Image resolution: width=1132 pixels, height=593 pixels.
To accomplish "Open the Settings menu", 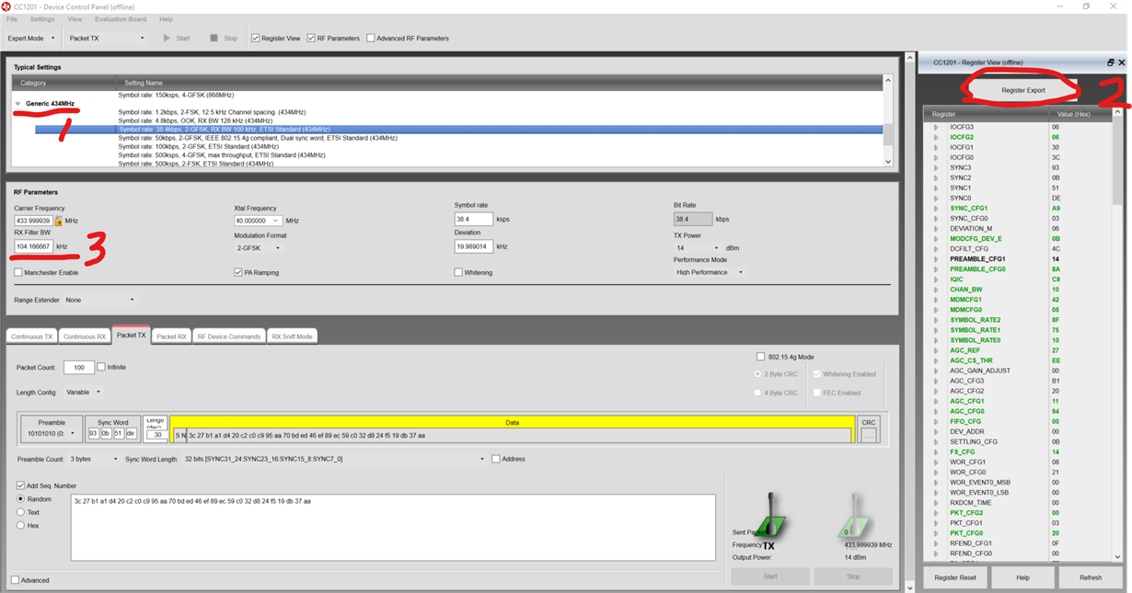I will [x=42, y=19].
